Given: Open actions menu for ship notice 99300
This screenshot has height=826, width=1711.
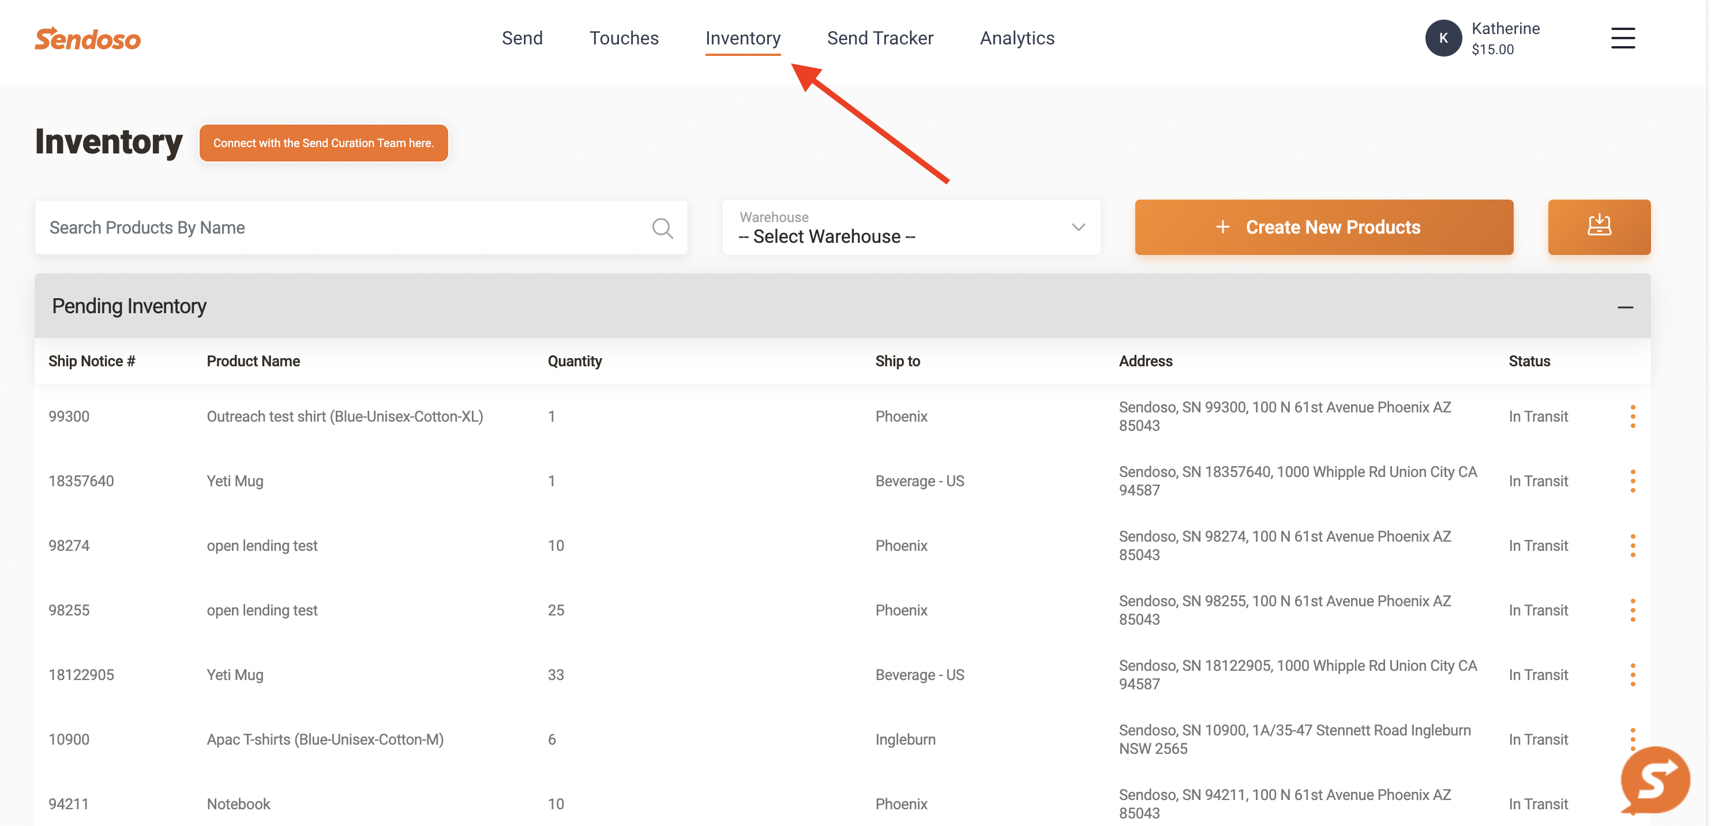Looking at the screenshot, I should [1633, 416].
